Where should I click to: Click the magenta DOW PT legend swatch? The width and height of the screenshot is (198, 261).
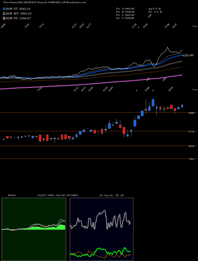click(x=4, y=18)
